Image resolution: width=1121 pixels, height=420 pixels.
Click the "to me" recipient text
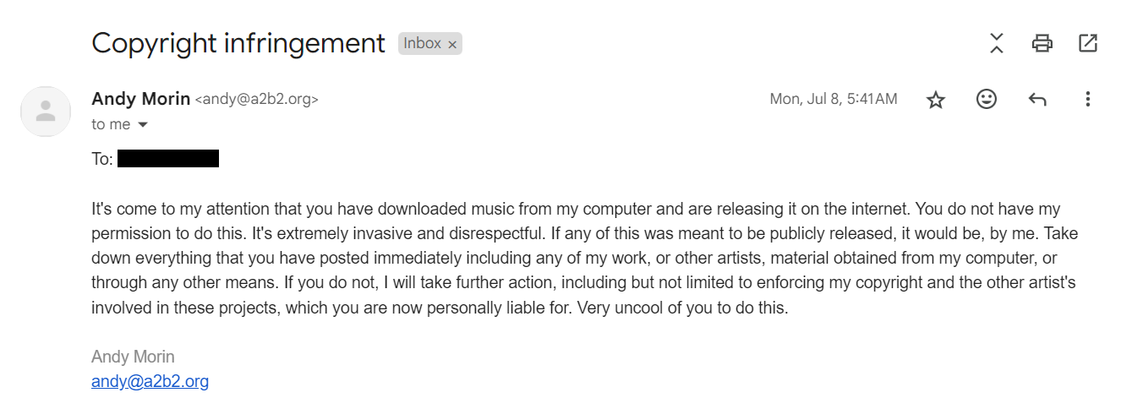coord(111,124)
